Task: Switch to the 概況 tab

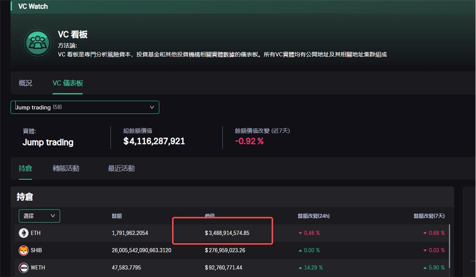Action: [25, 83]
